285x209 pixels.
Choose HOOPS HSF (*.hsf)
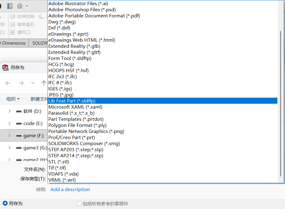coord(162,71)
